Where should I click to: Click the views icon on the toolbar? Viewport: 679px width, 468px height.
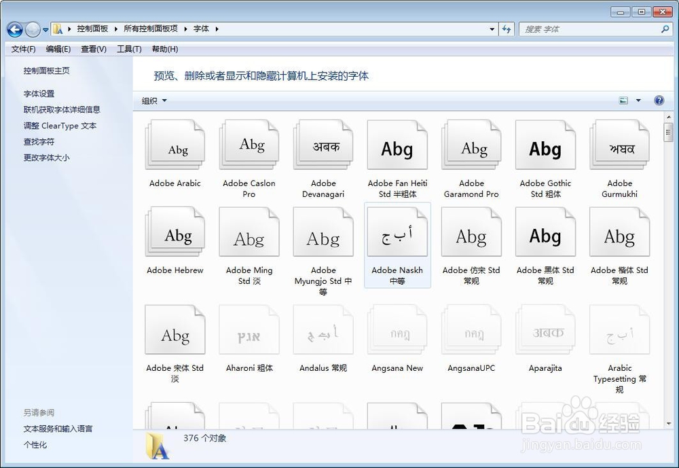(x=623, y=100)
